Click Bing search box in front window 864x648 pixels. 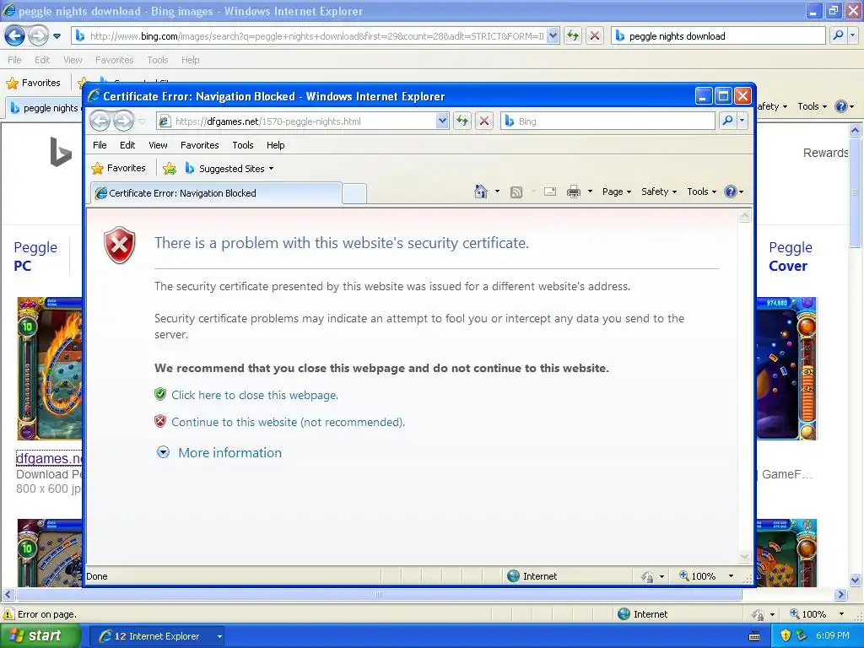[x=607, y=121]
